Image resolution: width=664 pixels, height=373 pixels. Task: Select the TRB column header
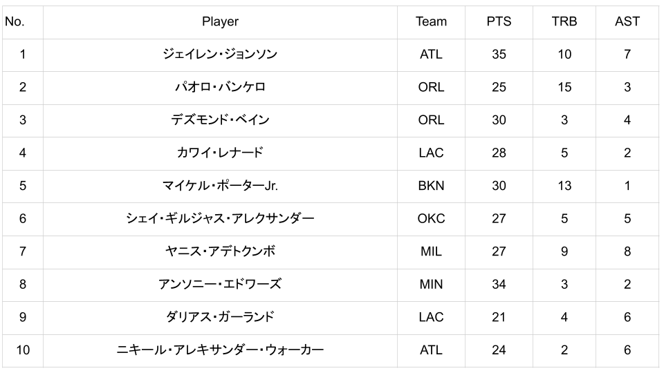[564, 21]
